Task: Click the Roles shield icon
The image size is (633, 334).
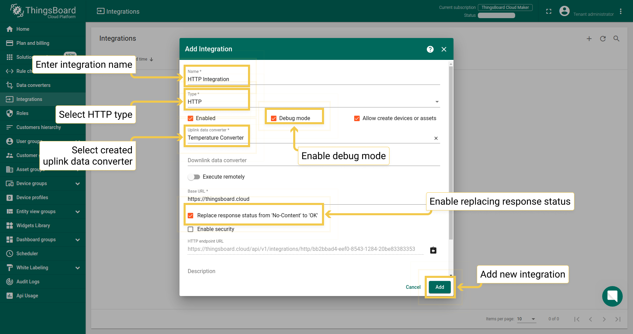Action: click(x=10, y=113)
